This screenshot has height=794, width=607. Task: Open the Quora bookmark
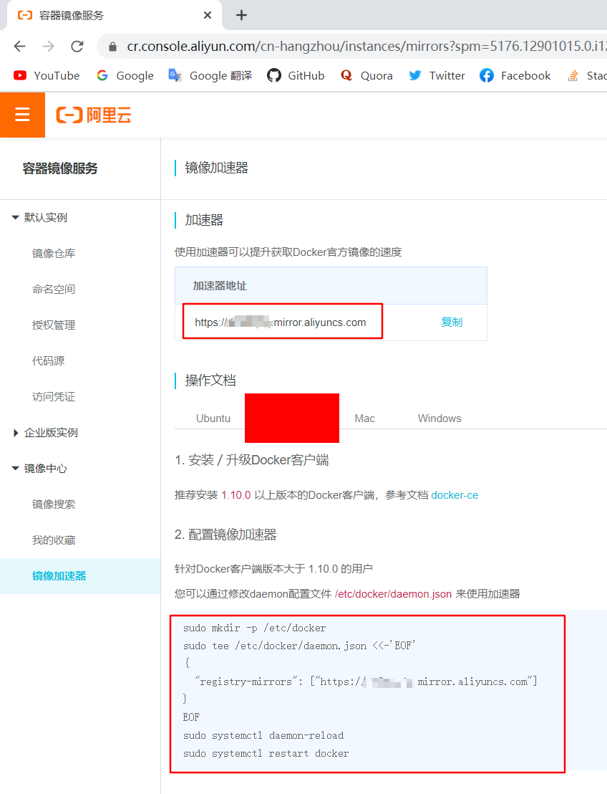click(366, 75)
